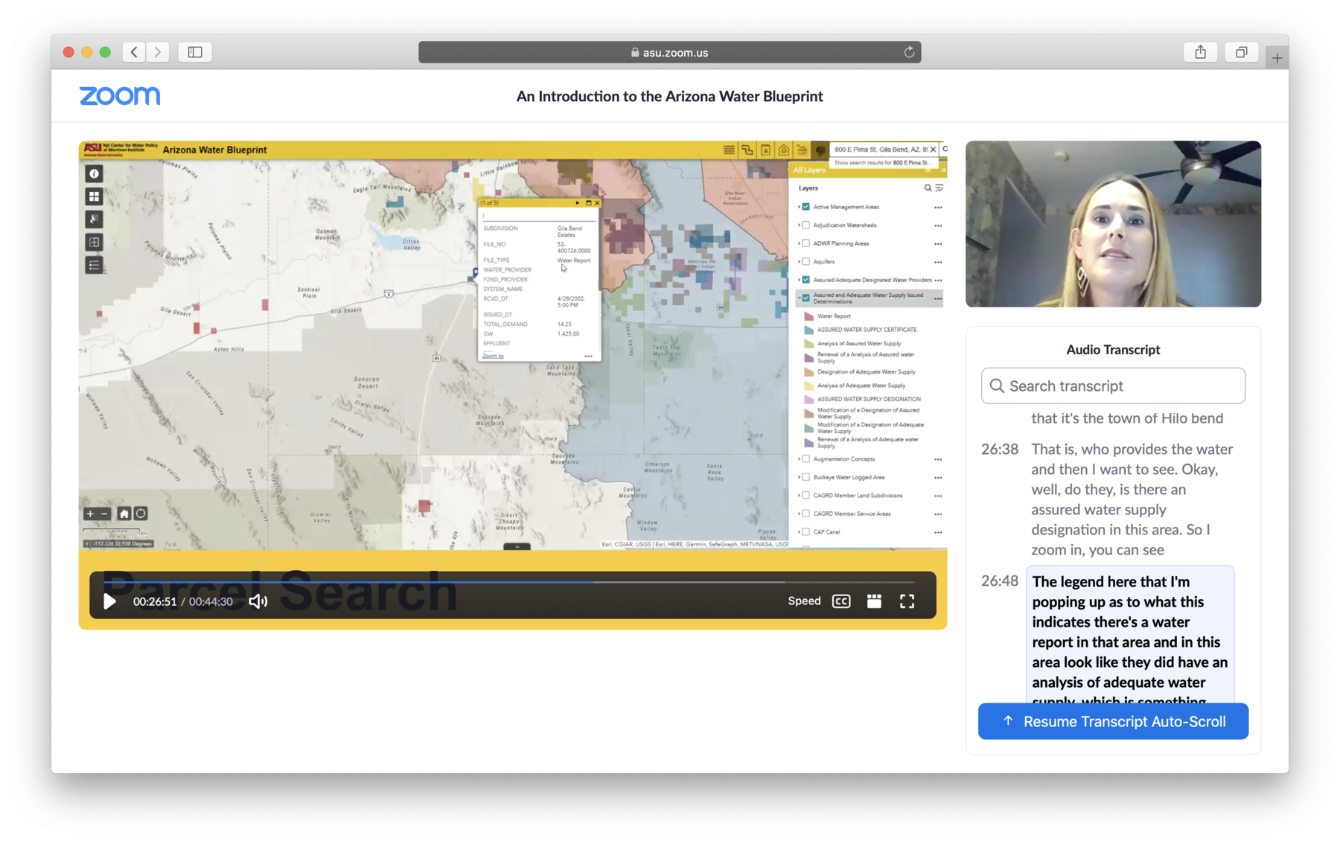Switch video layout with grid icon
Image resolution: width=1340 pixels, height=841 pixels.
pos(874,601)
